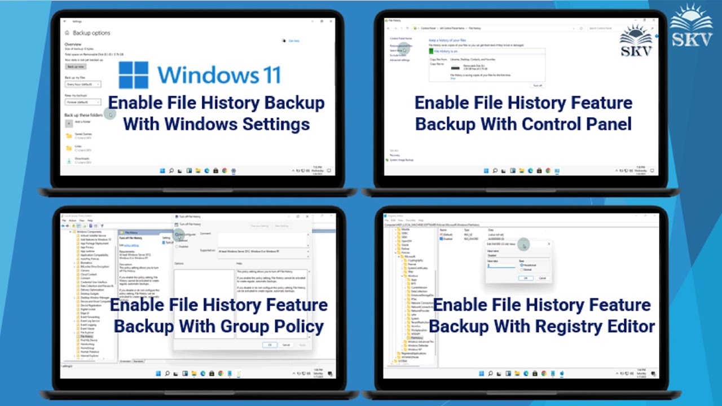The width and height of the screenshot is (722, 406).
Task: Open Start on the Registry Editor laptop taskbar
Action: 481,373
